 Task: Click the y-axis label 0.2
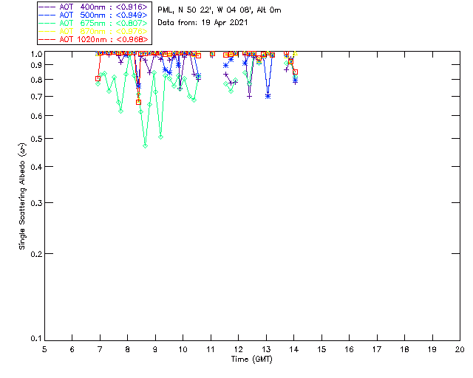(36, 254)
